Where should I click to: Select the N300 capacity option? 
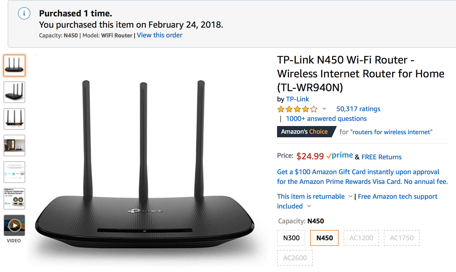pos(291,238)
